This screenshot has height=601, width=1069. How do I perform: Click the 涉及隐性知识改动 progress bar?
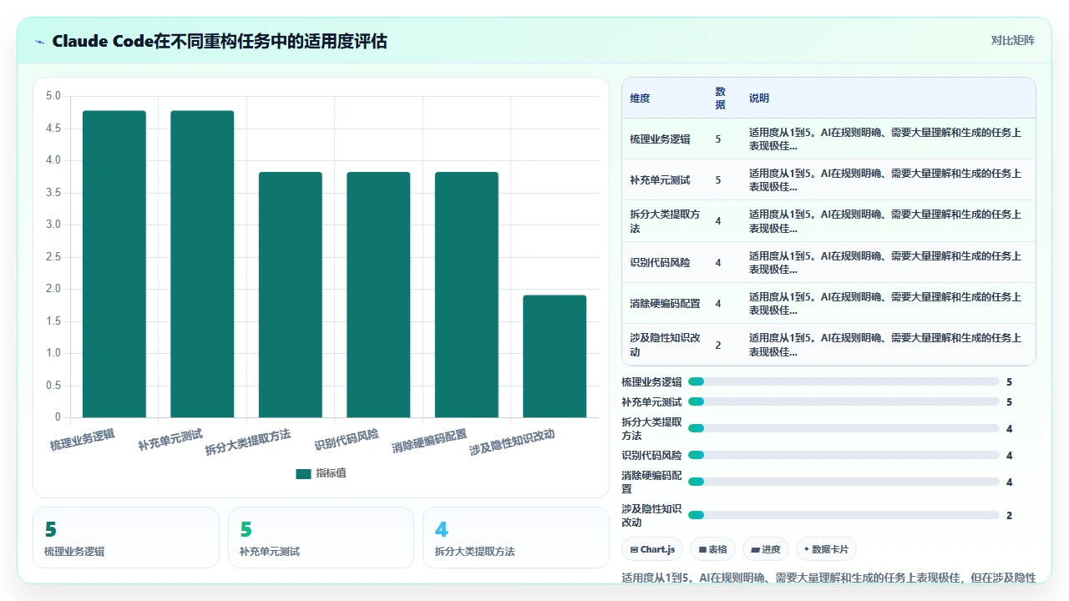point(844,515)
